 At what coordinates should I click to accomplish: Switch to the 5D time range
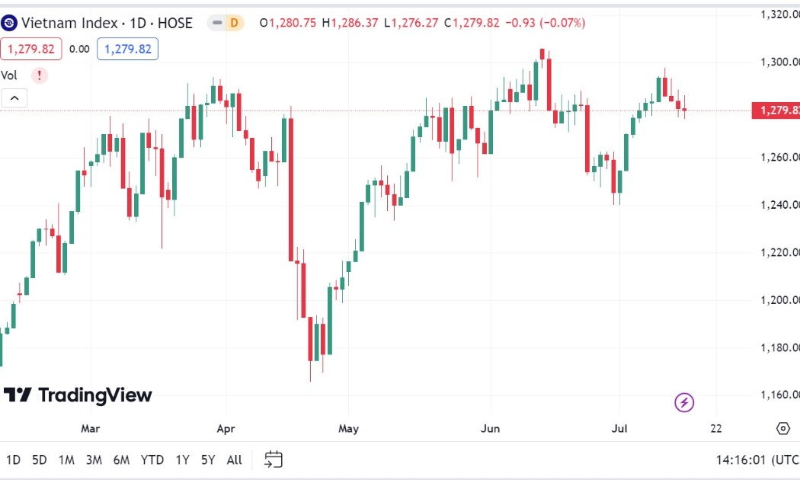click(40, 460)
